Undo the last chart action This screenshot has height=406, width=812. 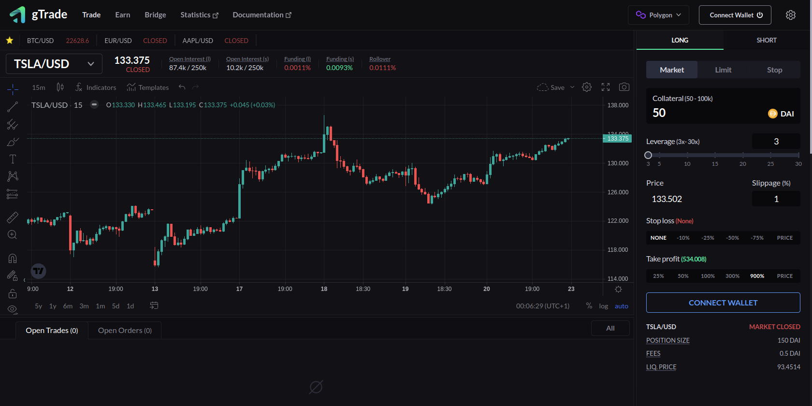(182, 87)
